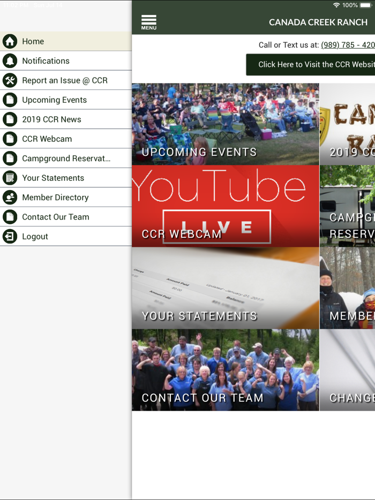Click the Canada Creek Ranch header title
375x500 pixels.
pos(318,22)
